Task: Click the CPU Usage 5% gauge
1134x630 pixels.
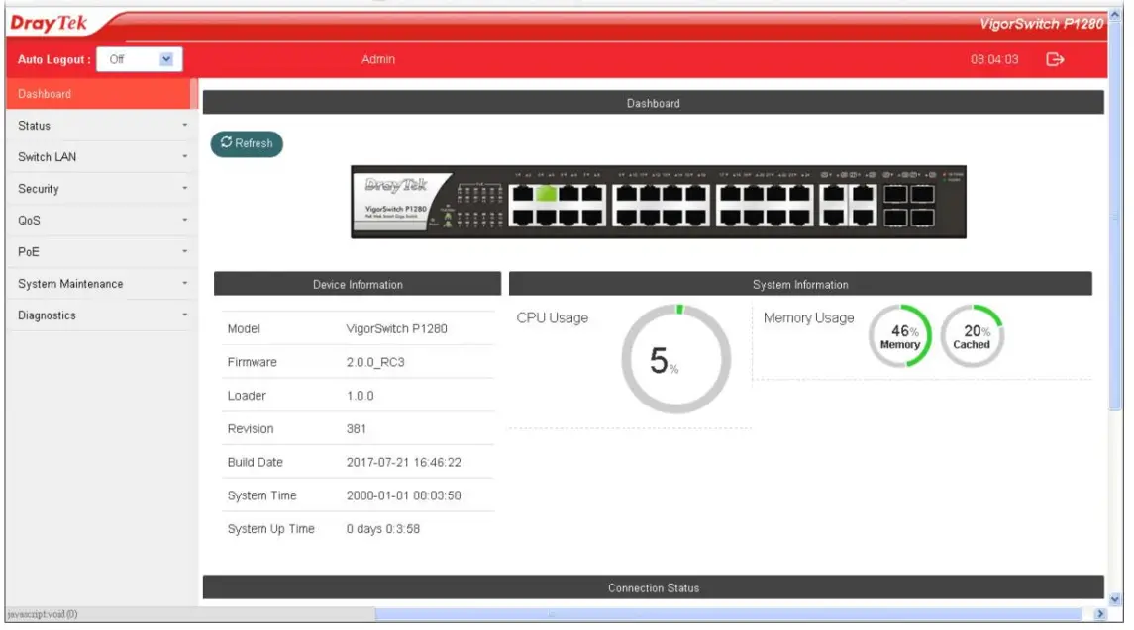Action: pos(675,358)
